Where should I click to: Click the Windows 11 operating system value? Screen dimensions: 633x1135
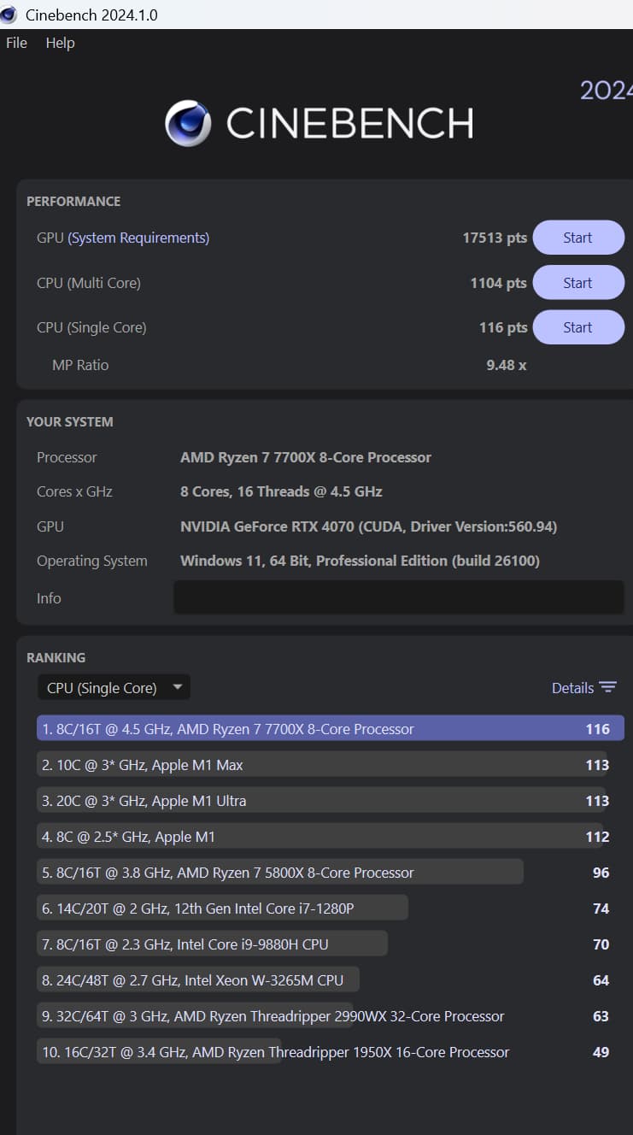pyautogui.click(x=360, y=561)
